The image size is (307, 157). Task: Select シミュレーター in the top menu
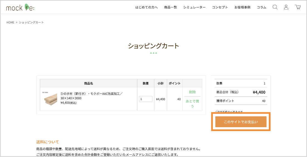click(194, 8)
